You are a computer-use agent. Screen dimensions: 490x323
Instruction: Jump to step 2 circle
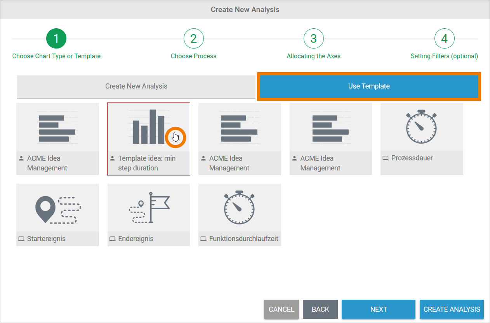194,38
